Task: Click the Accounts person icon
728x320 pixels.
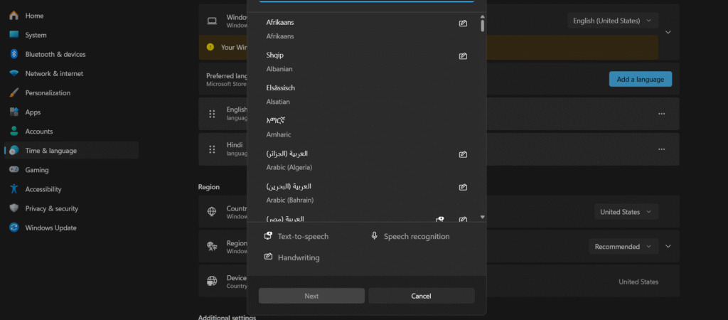Action: pyautogui.click(x=14, y=132)
